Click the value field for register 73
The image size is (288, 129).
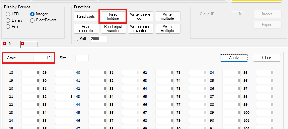pos(198,73)
